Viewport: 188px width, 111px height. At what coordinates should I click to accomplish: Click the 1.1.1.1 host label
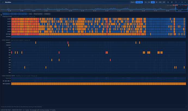coord(8,78)
